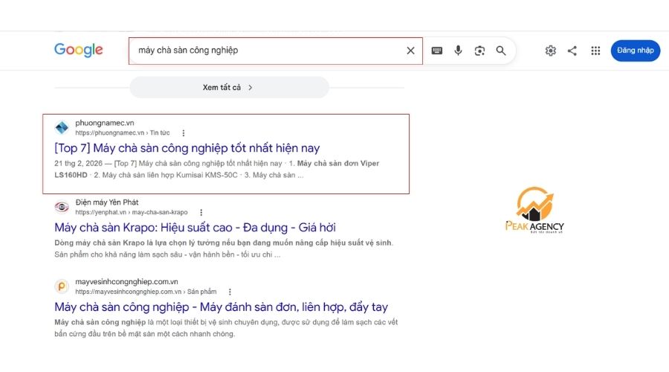Screen dimensions: 669x372
Task: Click the Điện máy Yên Phát site name
Action: pos(106,202)
